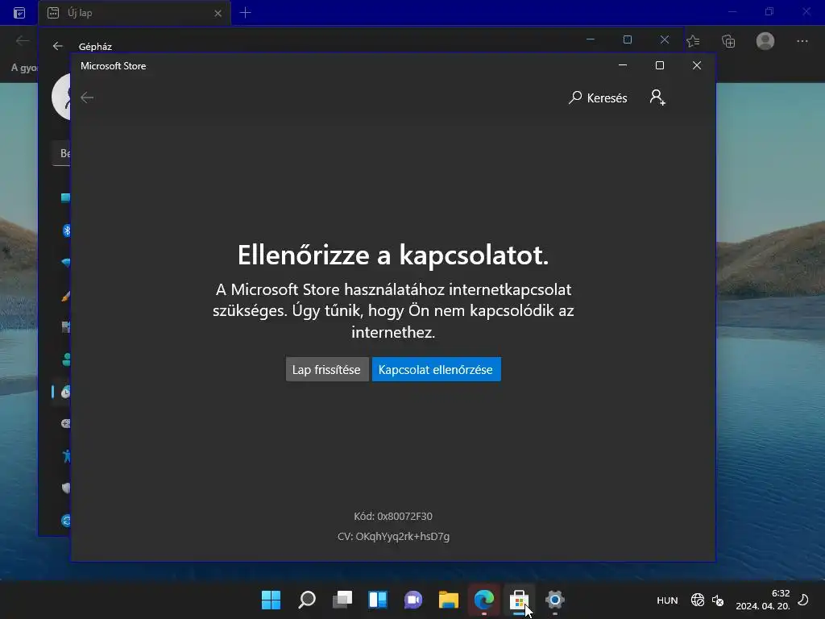Click error code 0x80072F30 text
The image size is (825, 619).
[x=393, y=517]
